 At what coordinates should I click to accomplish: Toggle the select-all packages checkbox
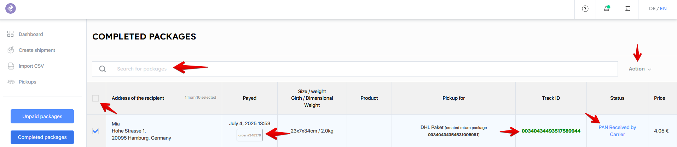[96, 98]
